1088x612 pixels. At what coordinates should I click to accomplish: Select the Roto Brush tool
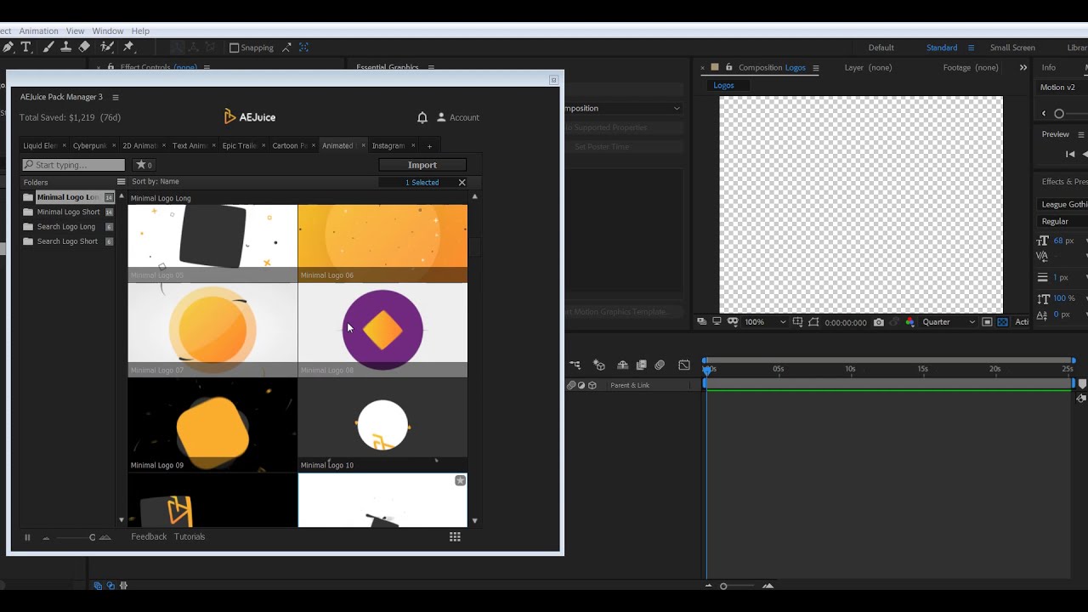(x=107, y=48)
